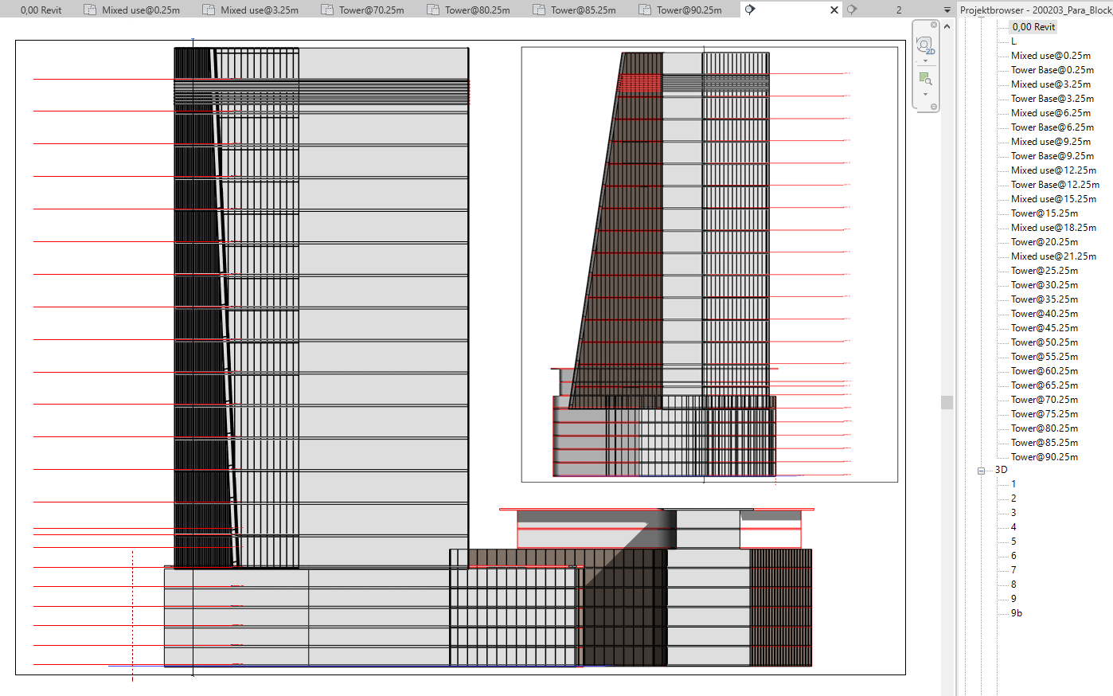Screen dimensions: 1113x696
Task: Collapse the 3D branch in the Projektbrowser
Action: pos(982,470)
